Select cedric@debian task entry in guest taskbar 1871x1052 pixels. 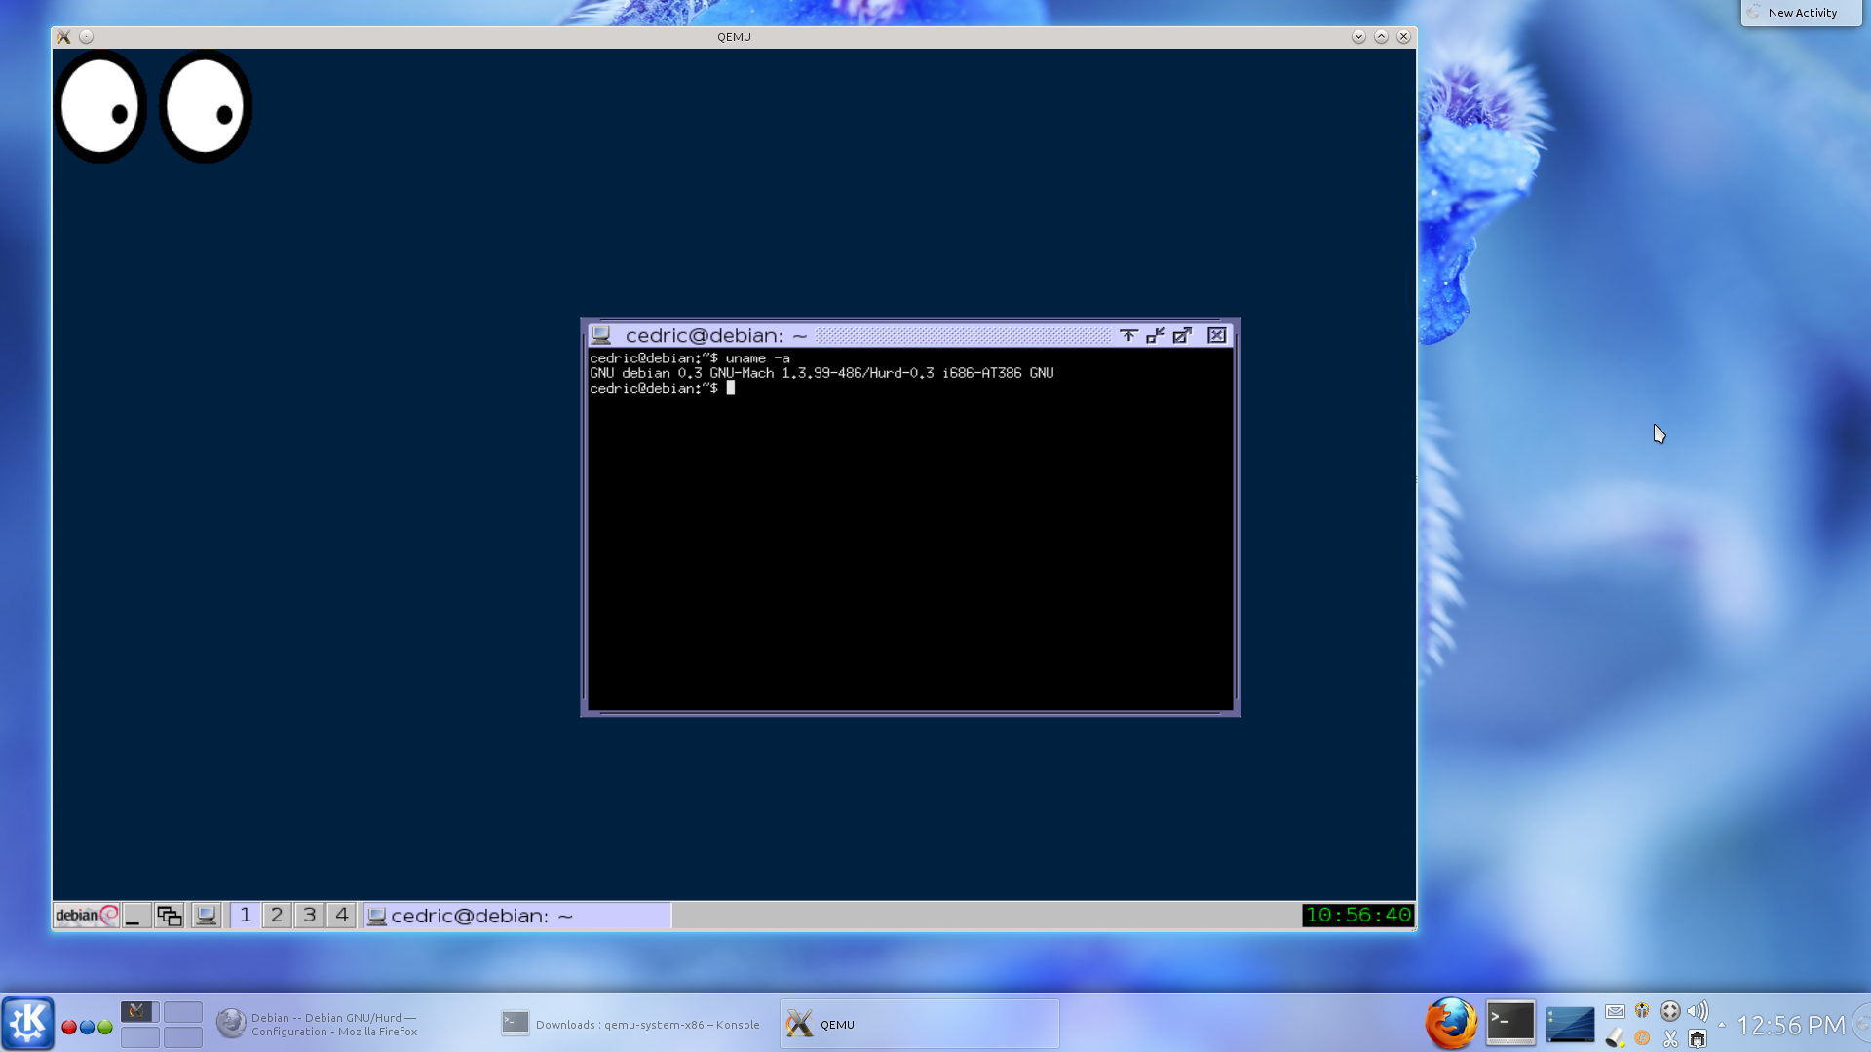tap(517, 916)
